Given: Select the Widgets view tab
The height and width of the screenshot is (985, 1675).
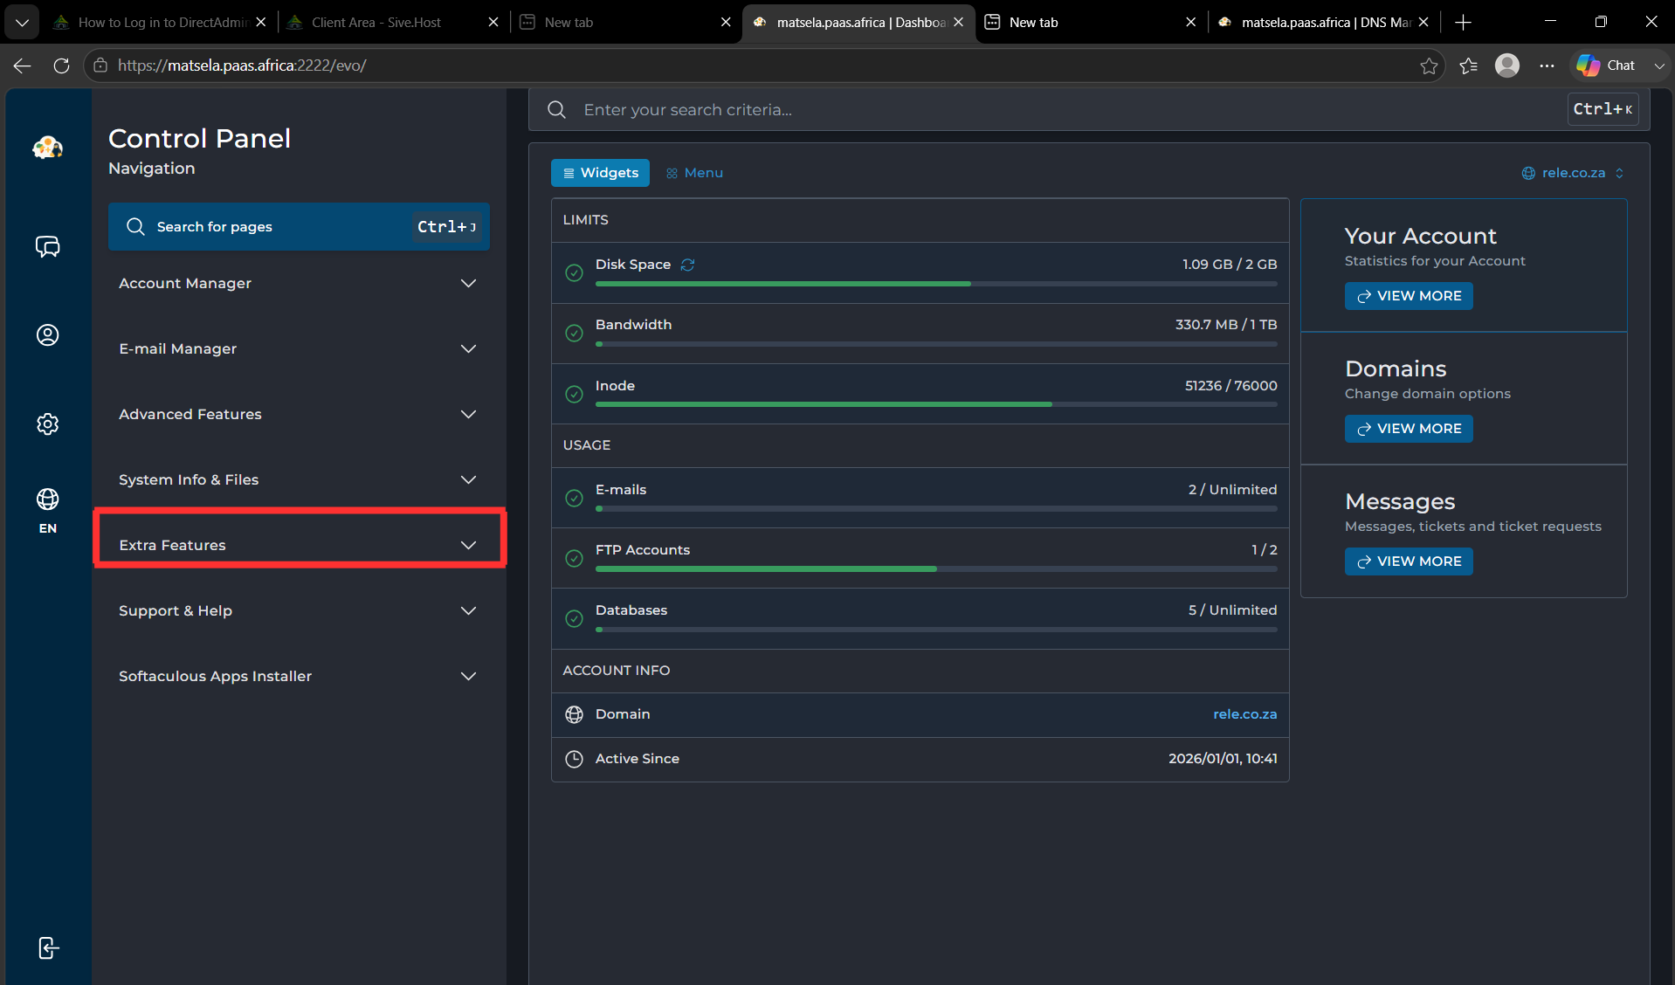Looking at the screenshot, I should (600, 173).
